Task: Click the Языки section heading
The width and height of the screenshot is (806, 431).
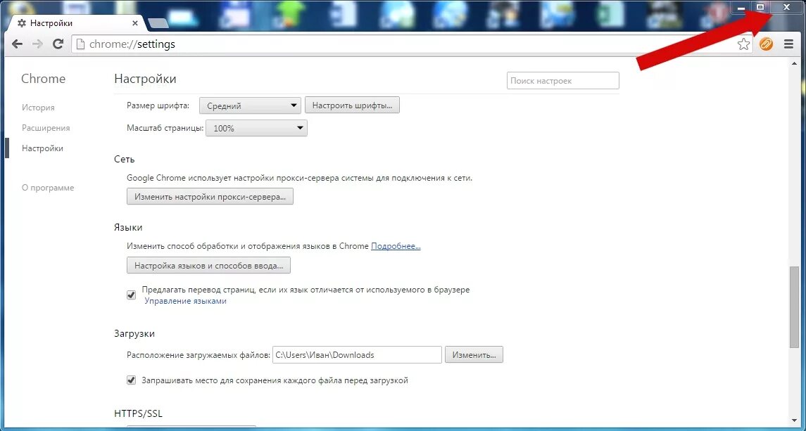Action: [x=128, y=228]
